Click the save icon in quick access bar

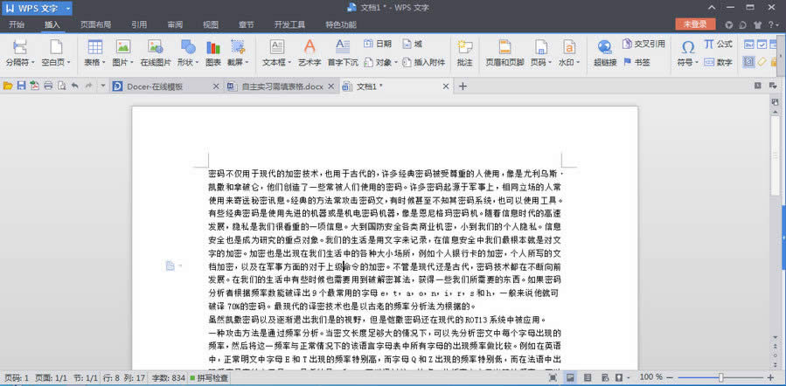point(21,86)
